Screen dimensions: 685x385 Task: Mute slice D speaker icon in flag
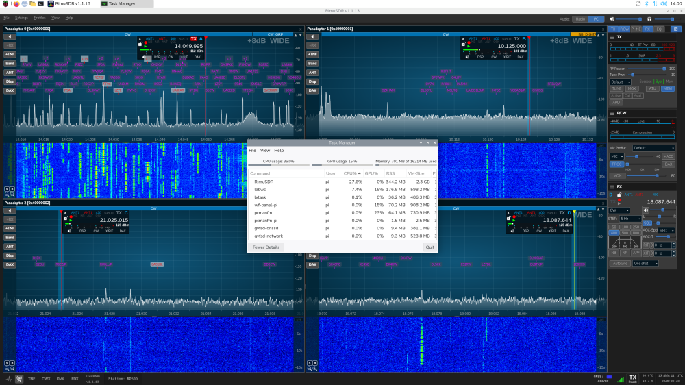click(512, 231)
